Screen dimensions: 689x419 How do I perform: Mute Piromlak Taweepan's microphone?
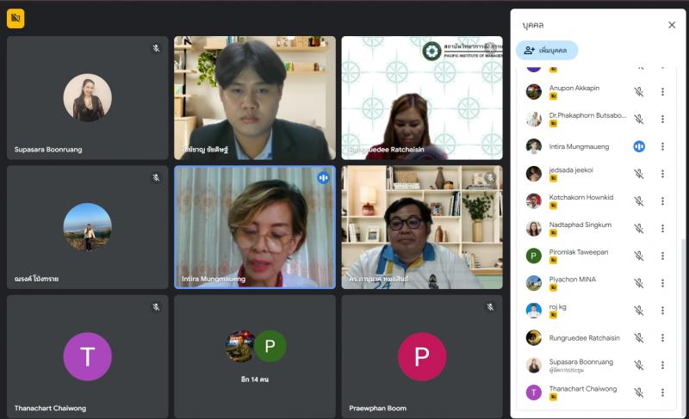639,256
